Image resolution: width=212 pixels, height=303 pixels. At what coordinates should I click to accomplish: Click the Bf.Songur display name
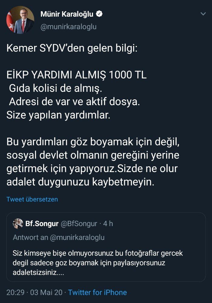42,224
